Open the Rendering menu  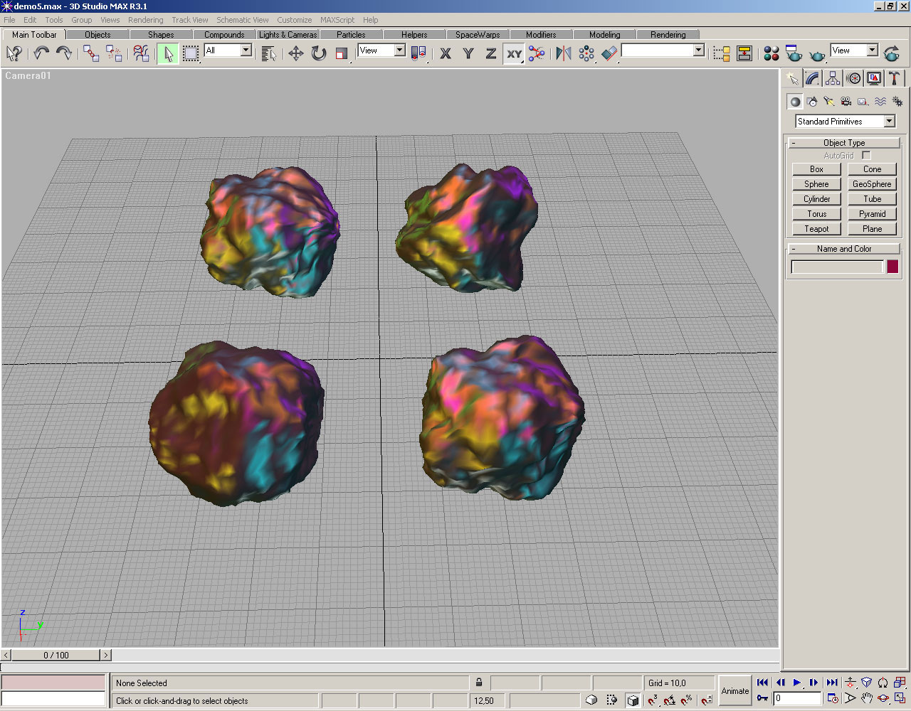(145, 20)
